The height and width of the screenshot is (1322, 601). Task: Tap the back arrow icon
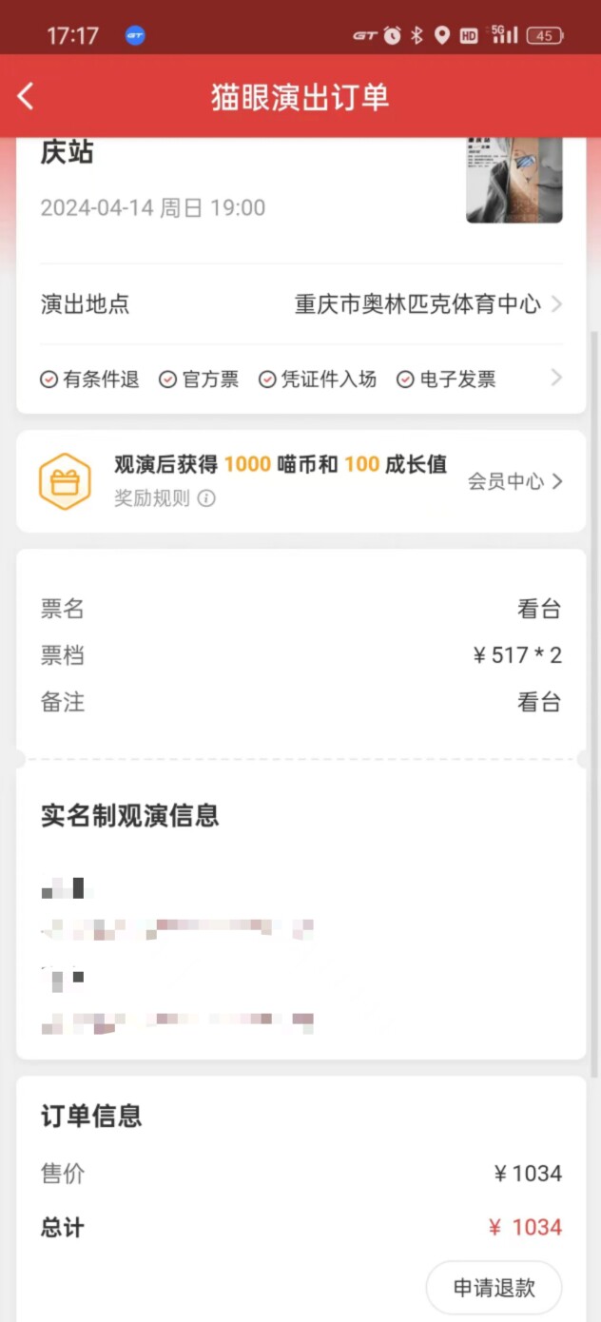coord(26,96)
